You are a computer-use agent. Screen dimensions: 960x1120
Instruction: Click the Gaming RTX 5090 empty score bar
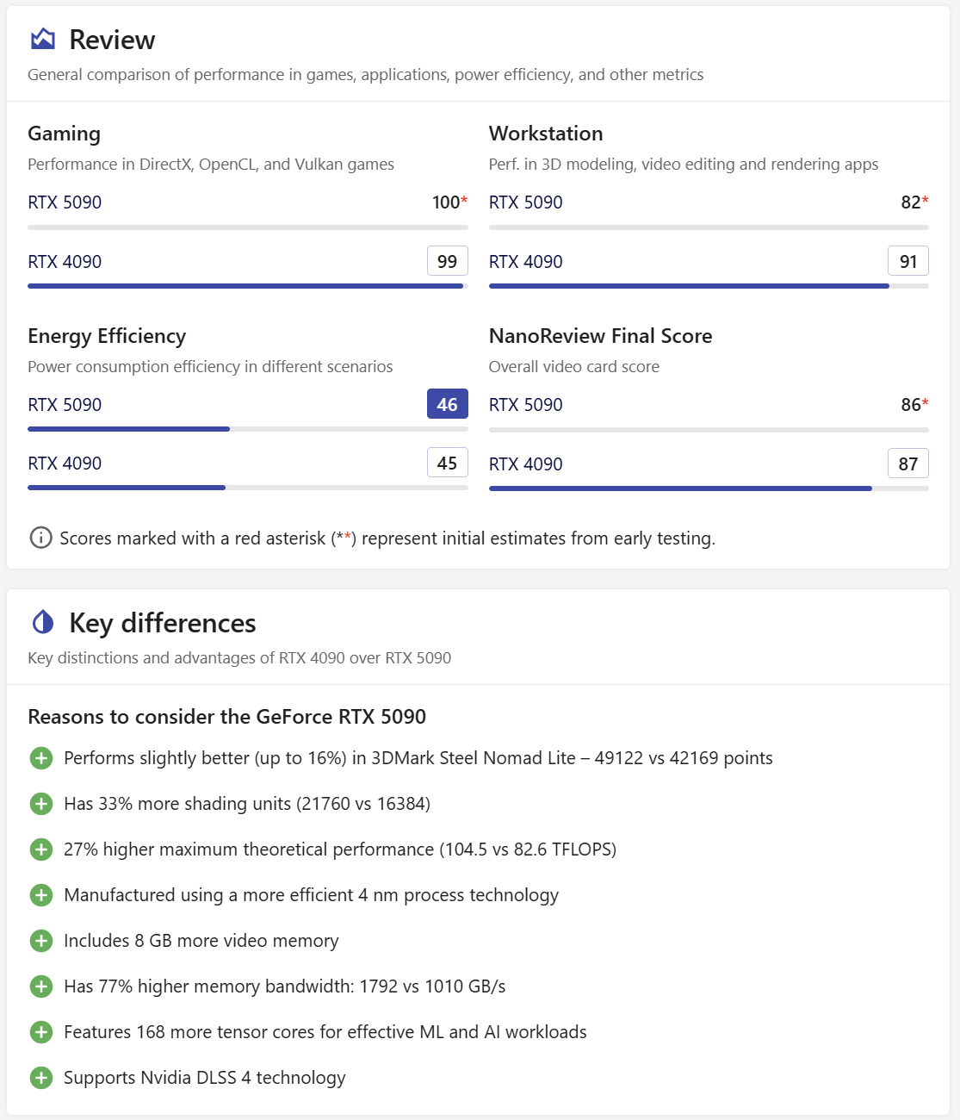pyautogui.click(x=248, y=227)
